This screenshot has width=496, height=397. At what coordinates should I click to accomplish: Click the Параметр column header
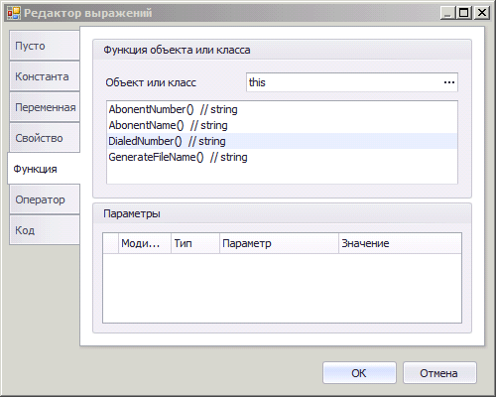pyautogui.click(x=279, y=243)
